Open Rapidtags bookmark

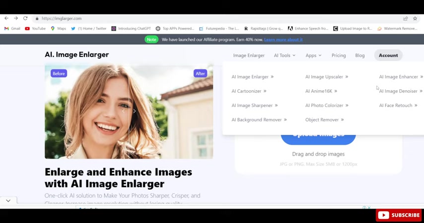264,28
